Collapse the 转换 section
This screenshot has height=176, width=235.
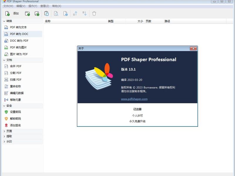4,21
